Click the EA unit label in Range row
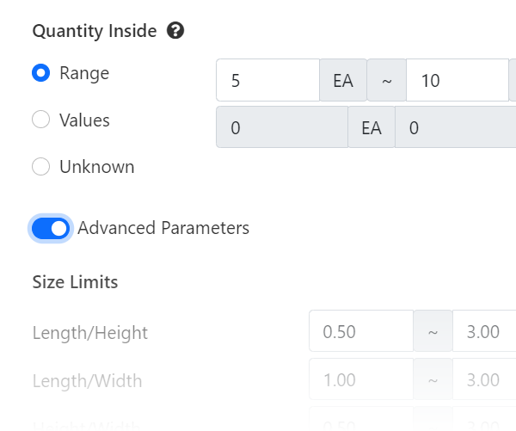516x431 pixels. click(342, 81)
